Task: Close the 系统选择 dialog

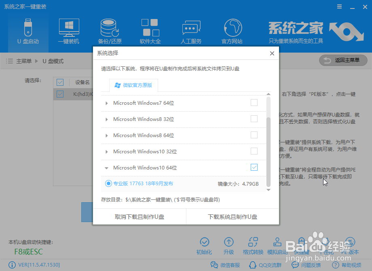Action: tap(272, 53)
